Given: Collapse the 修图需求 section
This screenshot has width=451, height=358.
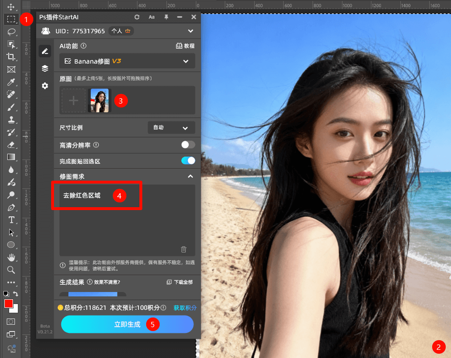Looking at the screenshot, I should (190, 176).
